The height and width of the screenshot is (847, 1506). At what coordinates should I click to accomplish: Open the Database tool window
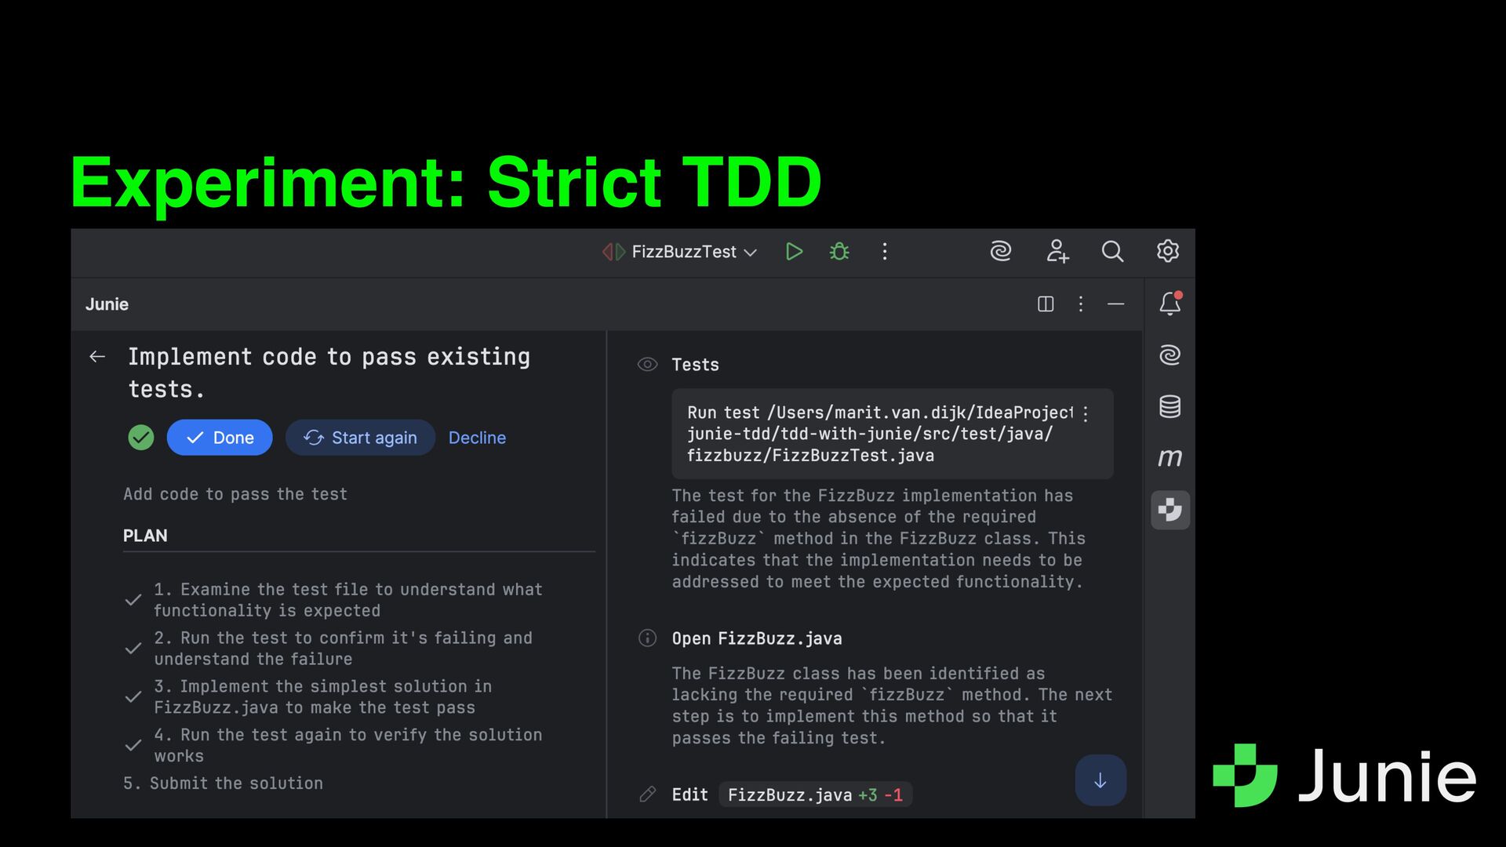coord(1170,406)
